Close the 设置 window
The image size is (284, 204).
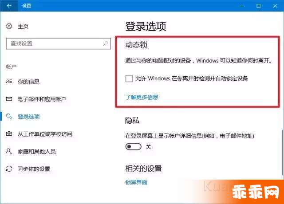point(275,6)
